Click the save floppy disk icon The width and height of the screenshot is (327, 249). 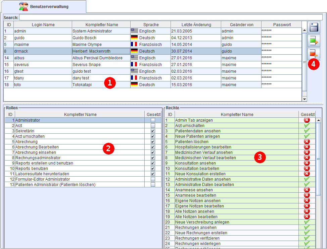click(314, 27)
